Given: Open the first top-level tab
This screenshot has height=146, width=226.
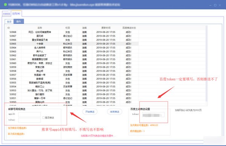Looking at the screenshot, I should [7, 14].
